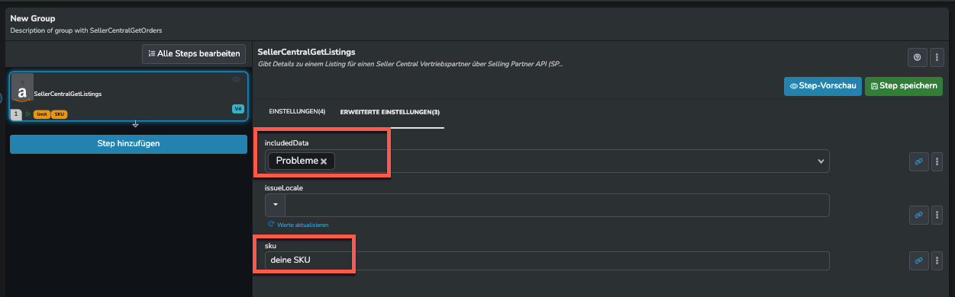
Task: Run step with green play icon
Action: (x=28, y=114)
